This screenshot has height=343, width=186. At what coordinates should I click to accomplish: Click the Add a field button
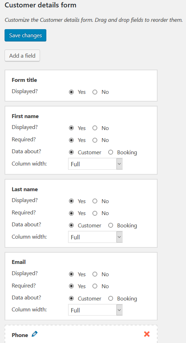[22, 56]
